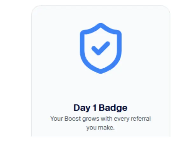Click the shield's bottom tip
The width and height of the screenshot is (182, 153).
click(x=101, y=71)
